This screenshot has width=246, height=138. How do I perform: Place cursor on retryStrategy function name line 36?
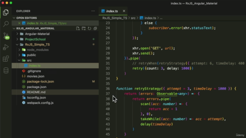pos(148,89)
